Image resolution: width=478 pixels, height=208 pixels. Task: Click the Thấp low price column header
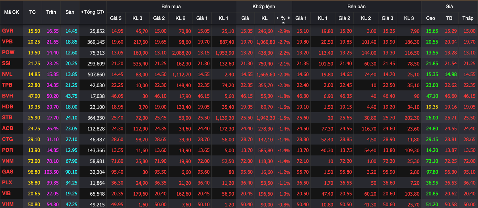point(468,18)
